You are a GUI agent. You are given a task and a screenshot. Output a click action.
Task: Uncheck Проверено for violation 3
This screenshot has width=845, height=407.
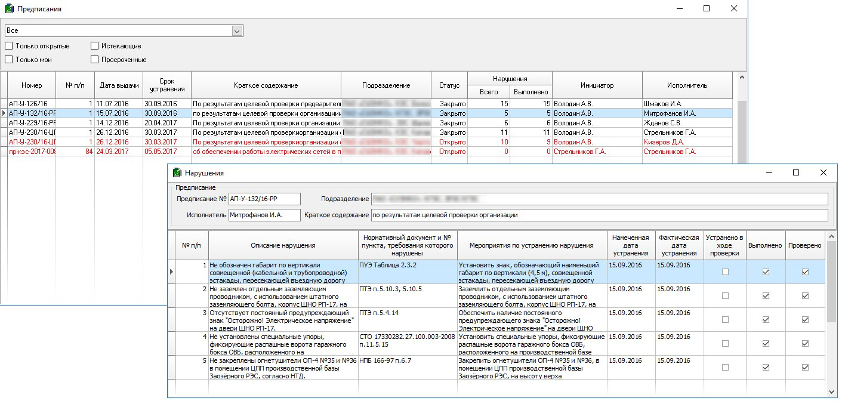805,319
